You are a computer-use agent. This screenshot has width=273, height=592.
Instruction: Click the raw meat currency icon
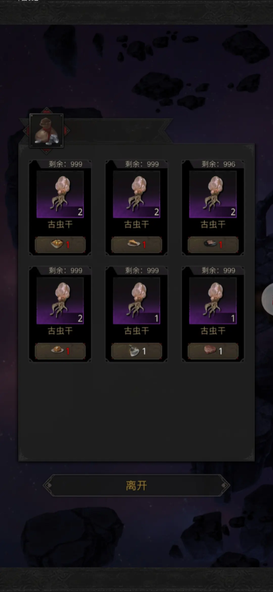pos(209,350)
